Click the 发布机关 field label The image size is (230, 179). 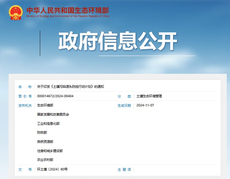point(25,106)
